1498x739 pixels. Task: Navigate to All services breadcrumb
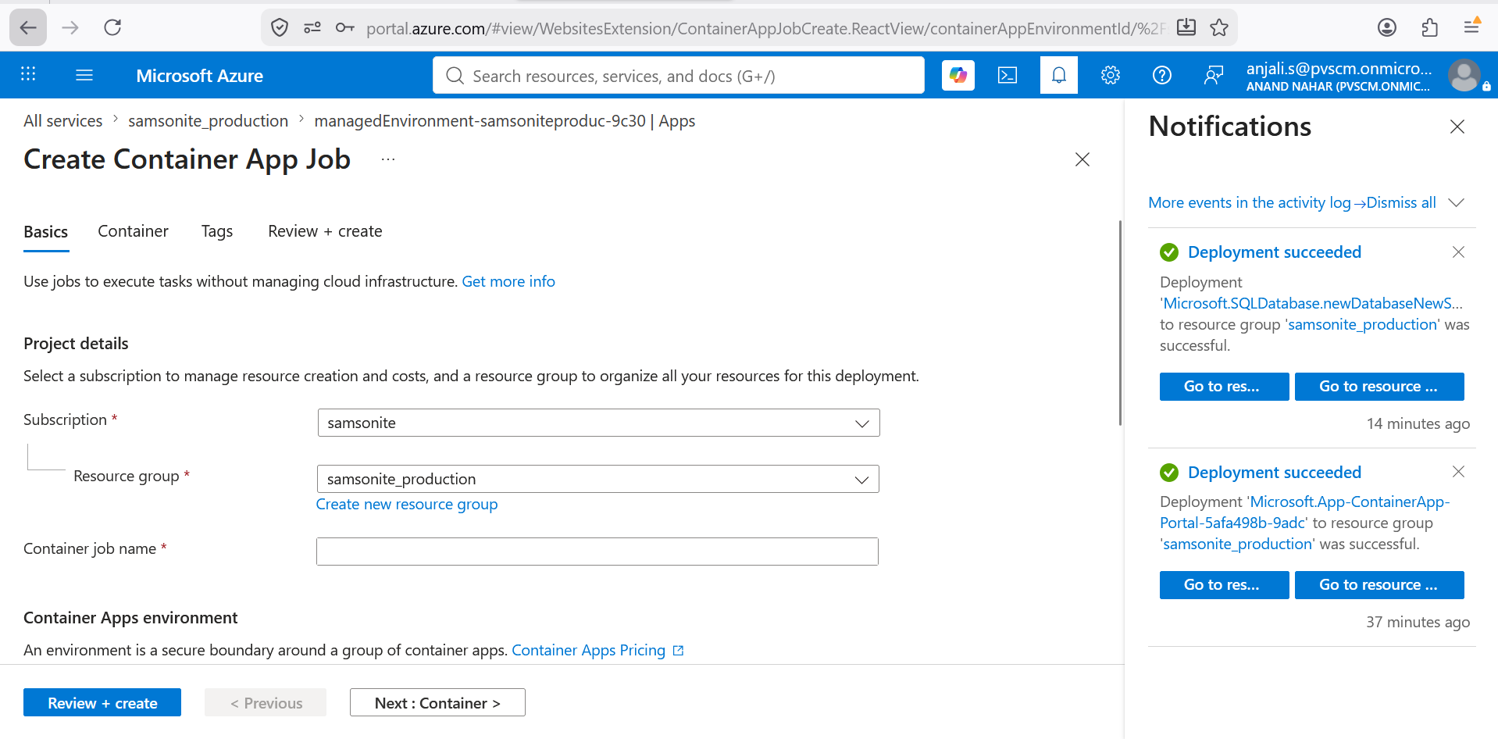point(63,121)
